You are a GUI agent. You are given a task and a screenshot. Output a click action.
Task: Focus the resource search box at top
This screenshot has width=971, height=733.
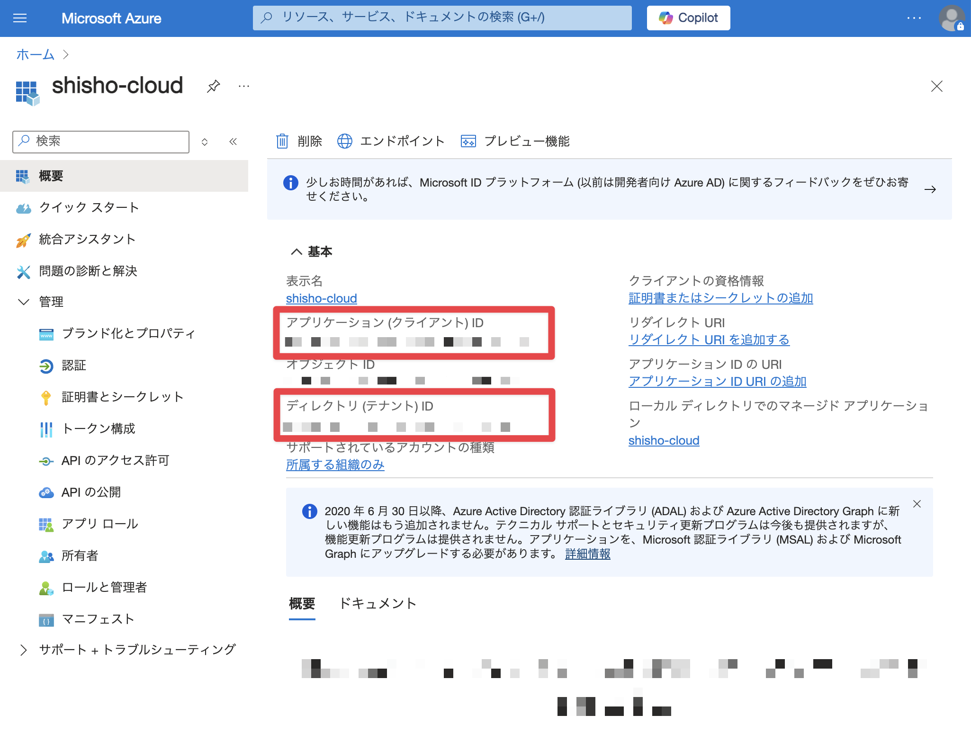coord(442,18)
